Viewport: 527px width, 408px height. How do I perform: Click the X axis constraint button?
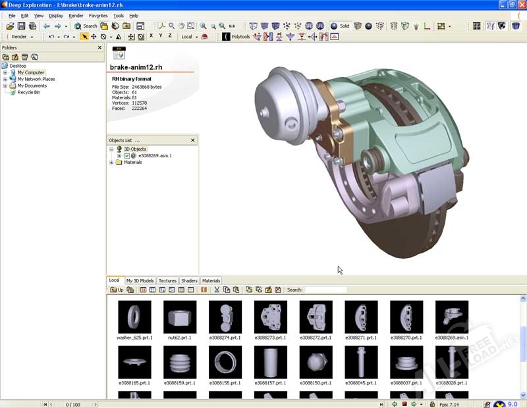[151, 36]
